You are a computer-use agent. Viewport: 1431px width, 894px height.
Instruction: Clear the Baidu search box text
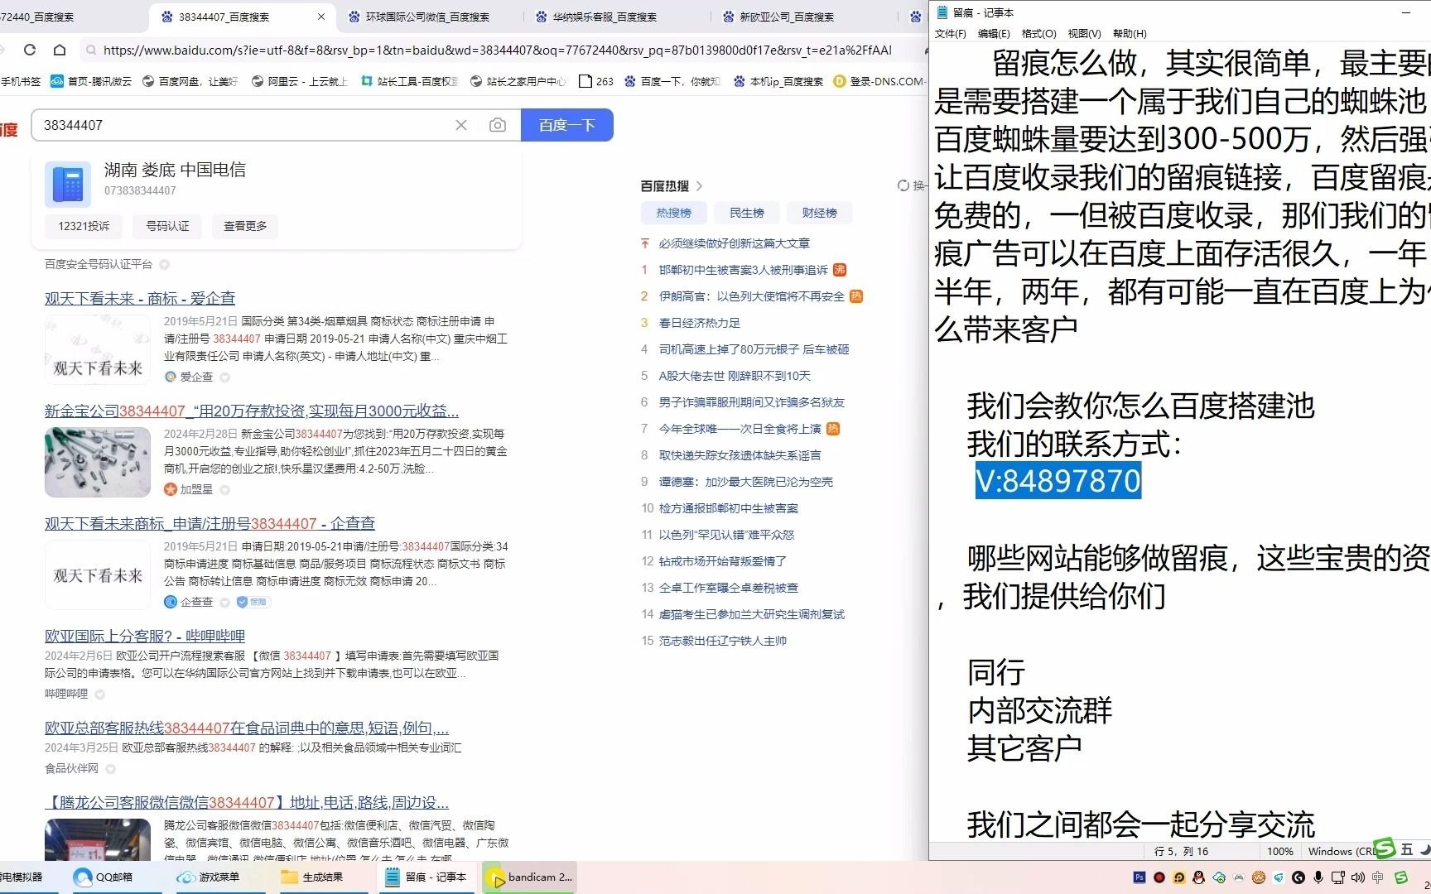(461, 125)
